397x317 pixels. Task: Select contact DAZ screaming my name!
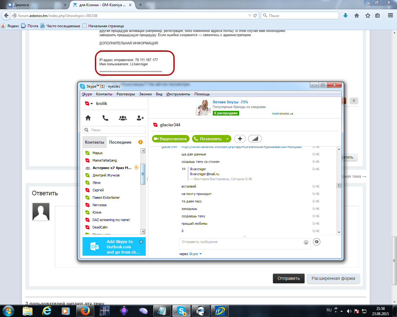pyautogui.click(x=112, y=220)
